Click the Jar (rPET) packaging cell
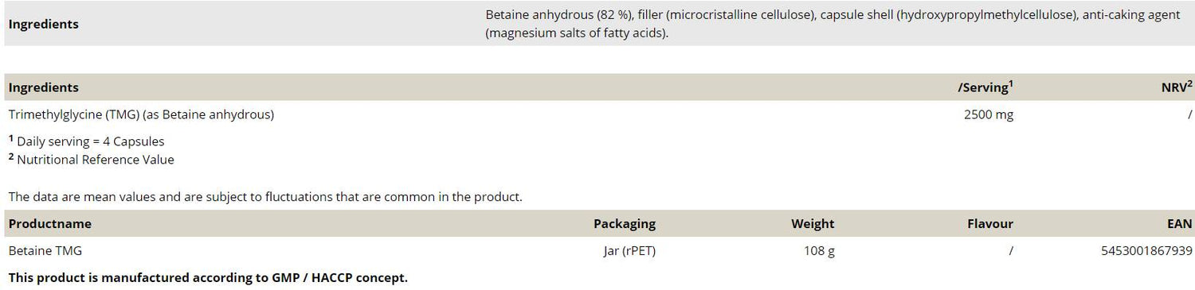The image size is (1195, 290). tap(629, 251)
